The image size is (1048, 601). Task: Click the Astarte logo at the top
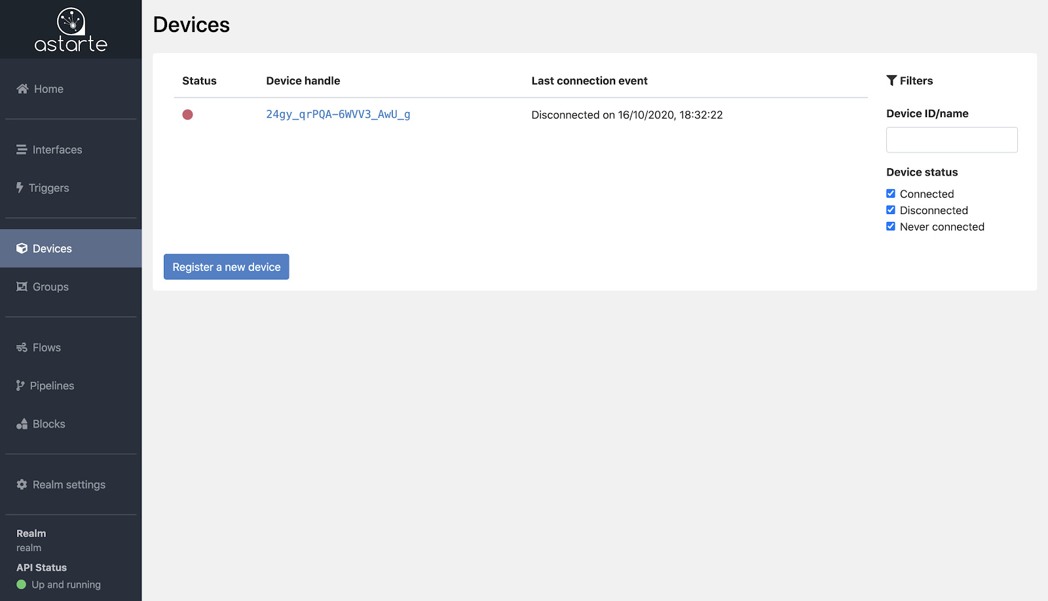click(70, 29)
